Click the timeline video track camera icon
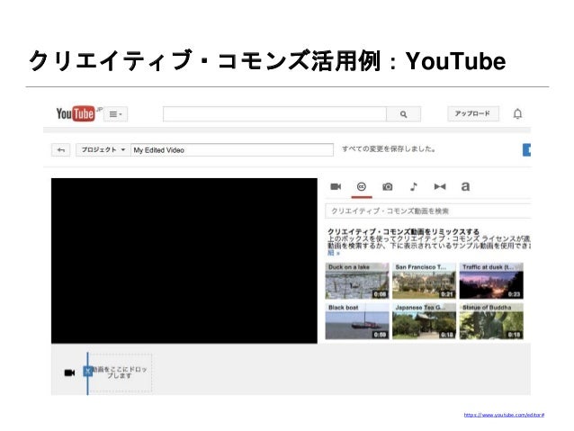 click(69, 373)
